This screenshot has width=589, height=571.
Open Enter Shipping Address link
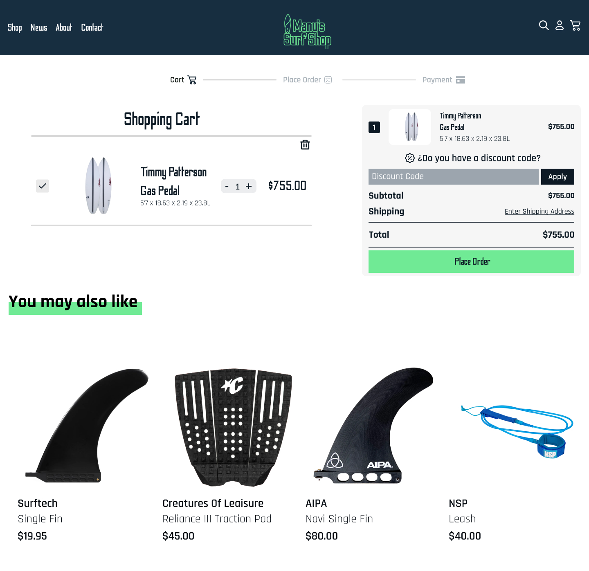[539, 211]
